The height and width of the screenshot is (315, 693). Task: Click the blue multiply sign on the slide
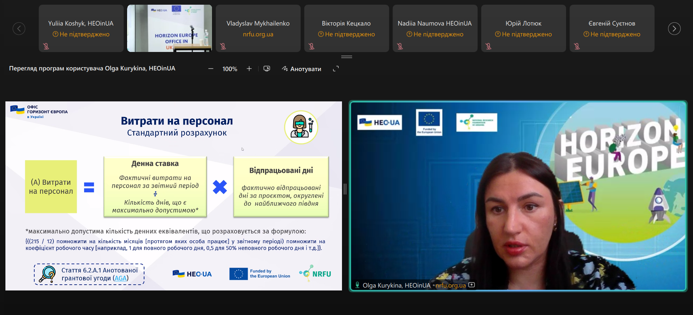[x=220, y=187]
